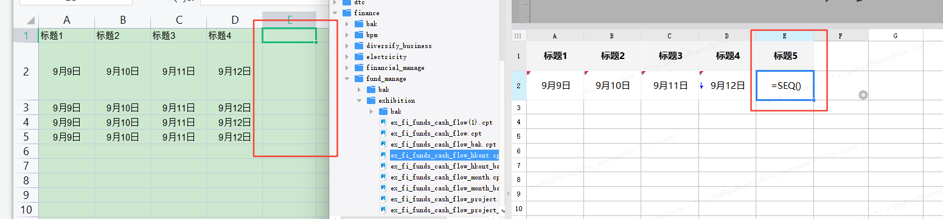The width and height of the screenshot is (943, 219).
Task: Expand the financial_manage folder node
Action: click(x=347, y=68)
